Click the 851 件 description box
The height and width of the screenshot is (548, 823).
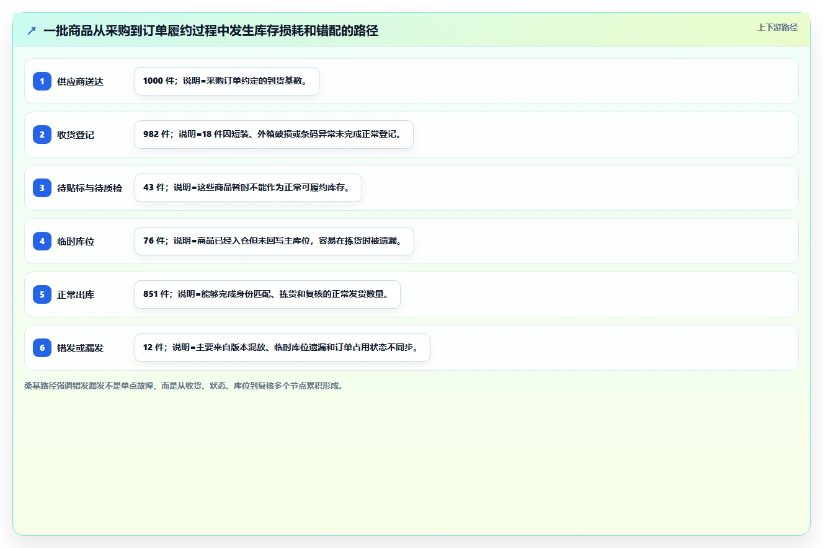pyautogui.click(x=267, y=294)
